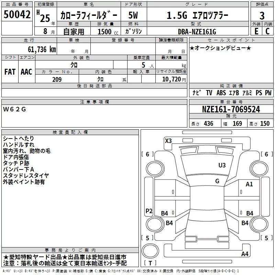Click the exterior grade E cell
This screenshot has width=275, height=275.
pyautogui.click(x=256, y=31)
